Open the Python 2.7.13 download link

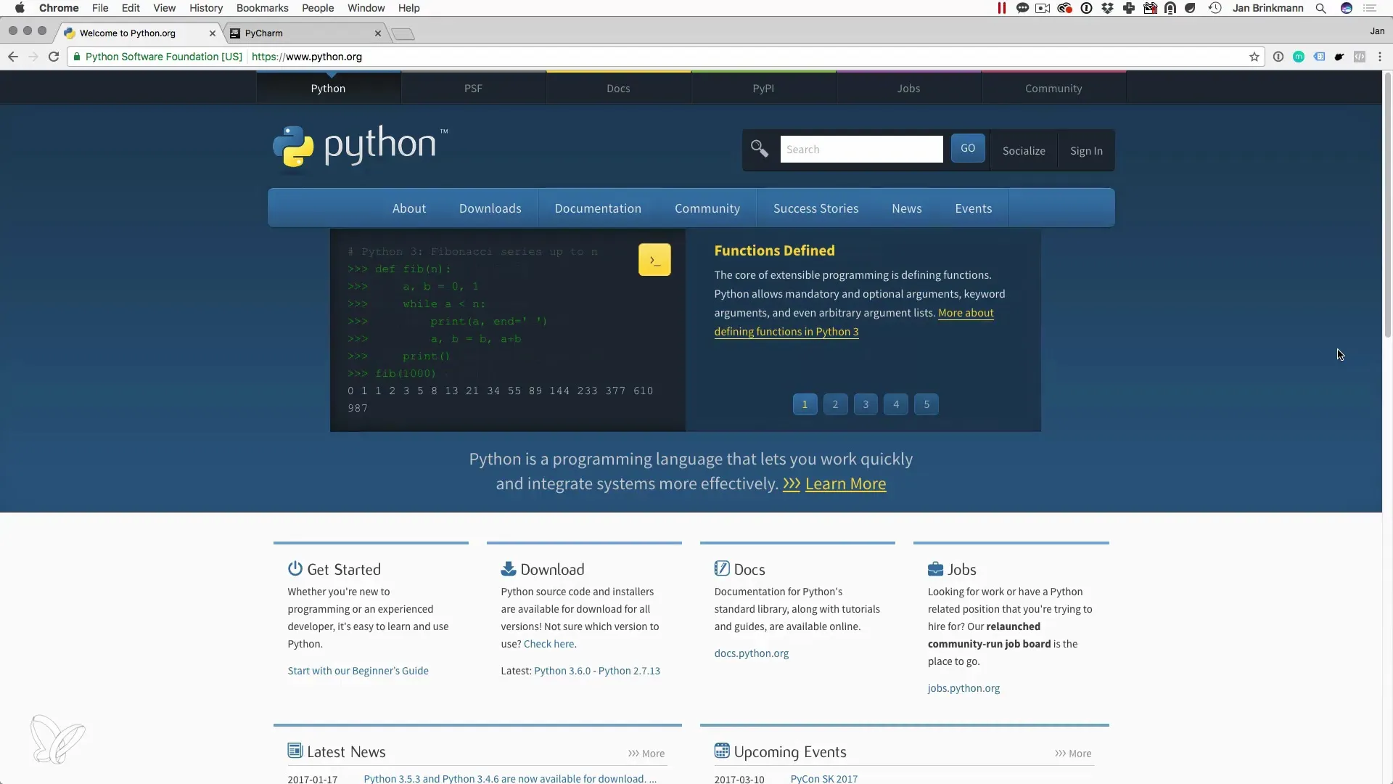(x=629, y=671)
